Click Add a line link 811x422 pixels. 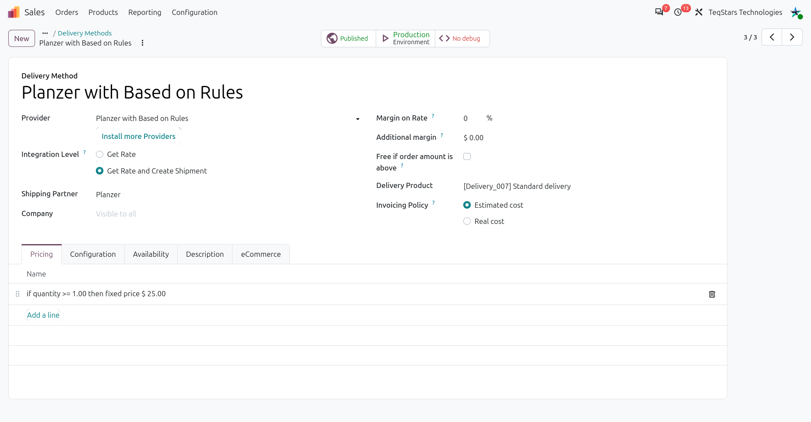click(43, 315)
